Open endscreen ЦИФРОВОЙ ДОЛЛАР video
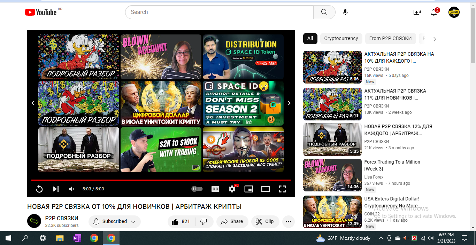Image resolution: width=476 pixels, height=245 pixels. click(x=161, y=103)
